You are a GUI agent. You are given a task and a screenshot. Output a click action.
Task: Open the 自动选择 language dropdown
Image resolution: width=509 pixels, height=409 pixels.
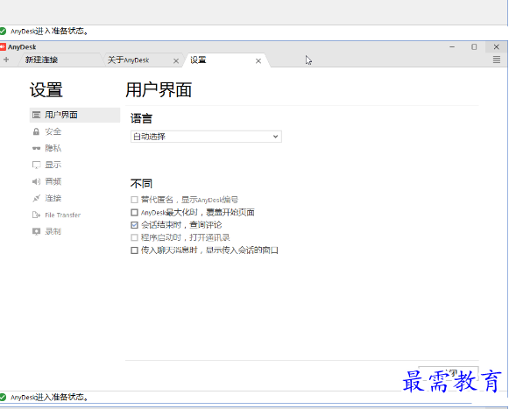click(x=206, y=137)
